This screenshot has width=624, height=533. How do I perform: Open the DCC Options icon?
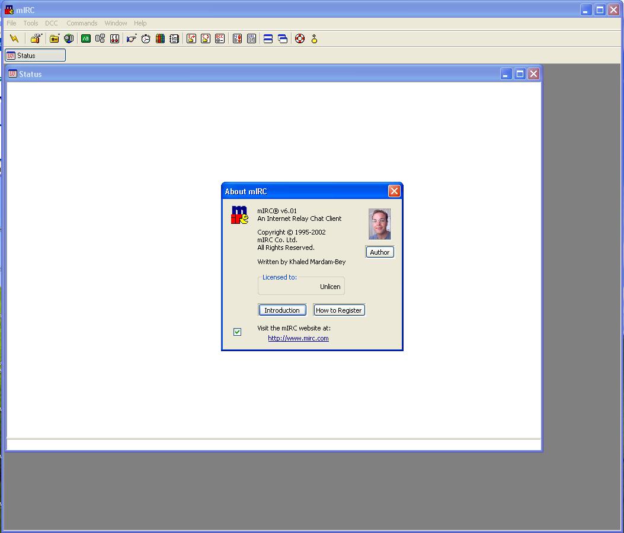220,38
